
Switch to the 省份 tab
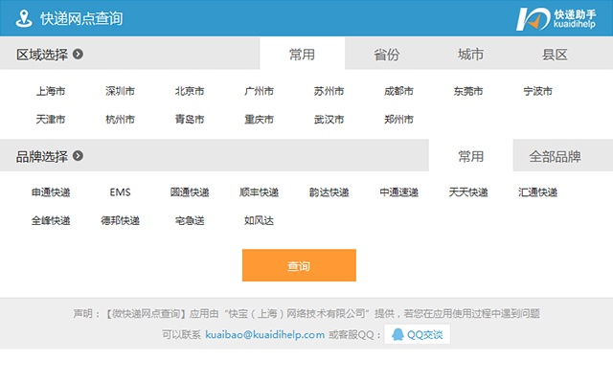(x=387, y=54)
